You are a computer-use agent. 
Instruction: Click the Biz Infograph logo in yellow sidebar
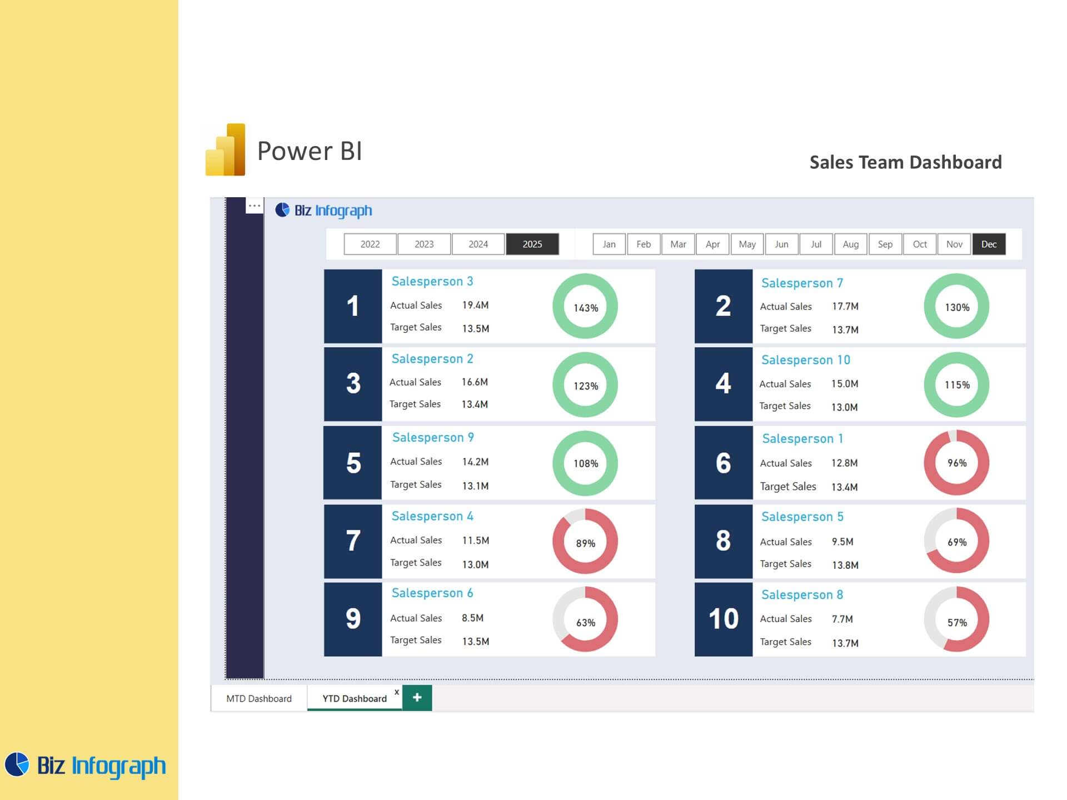[86, 766]
